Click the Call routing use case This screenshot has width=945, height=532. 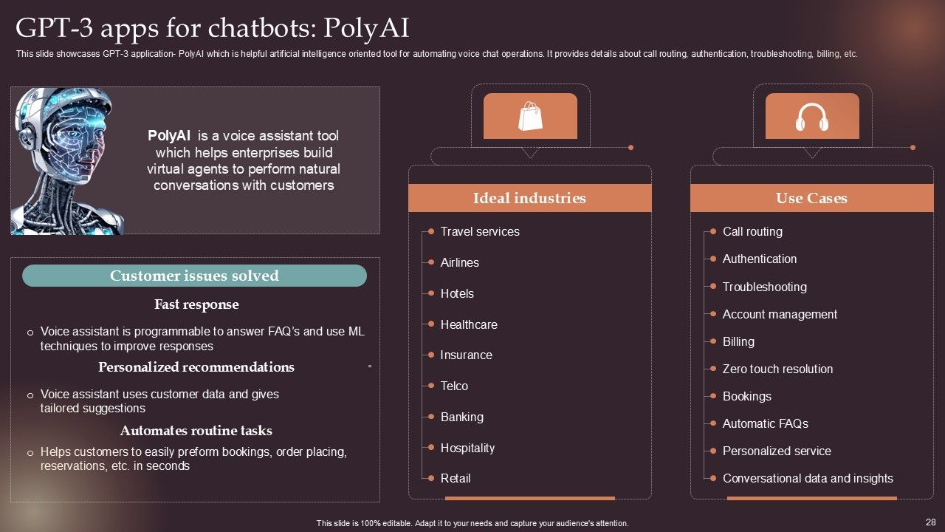[752, 231]
